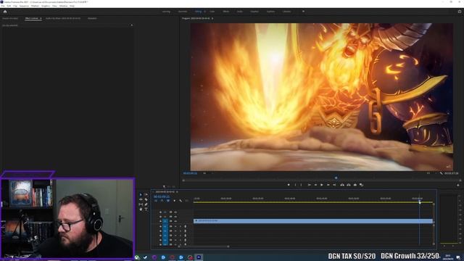The height and width of the screenshot is (261, 464).
Task: Toggle output eye for the middle video track
Action: 175,217
